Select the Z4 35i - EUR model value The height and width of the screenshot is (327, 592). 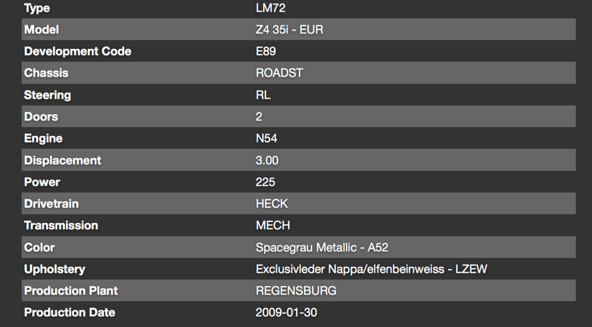click(x=289, y=29)
